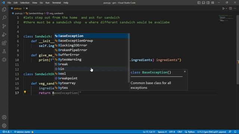
Task: Click the errors and warnings status indicator
Action: (x=7, y=132)
